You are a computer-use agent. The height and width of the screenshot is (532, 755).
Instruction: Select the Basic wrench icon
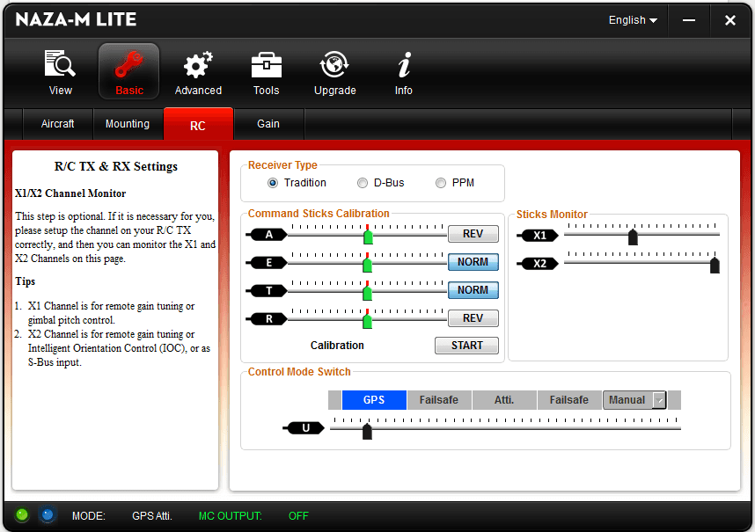click(128, 70)
